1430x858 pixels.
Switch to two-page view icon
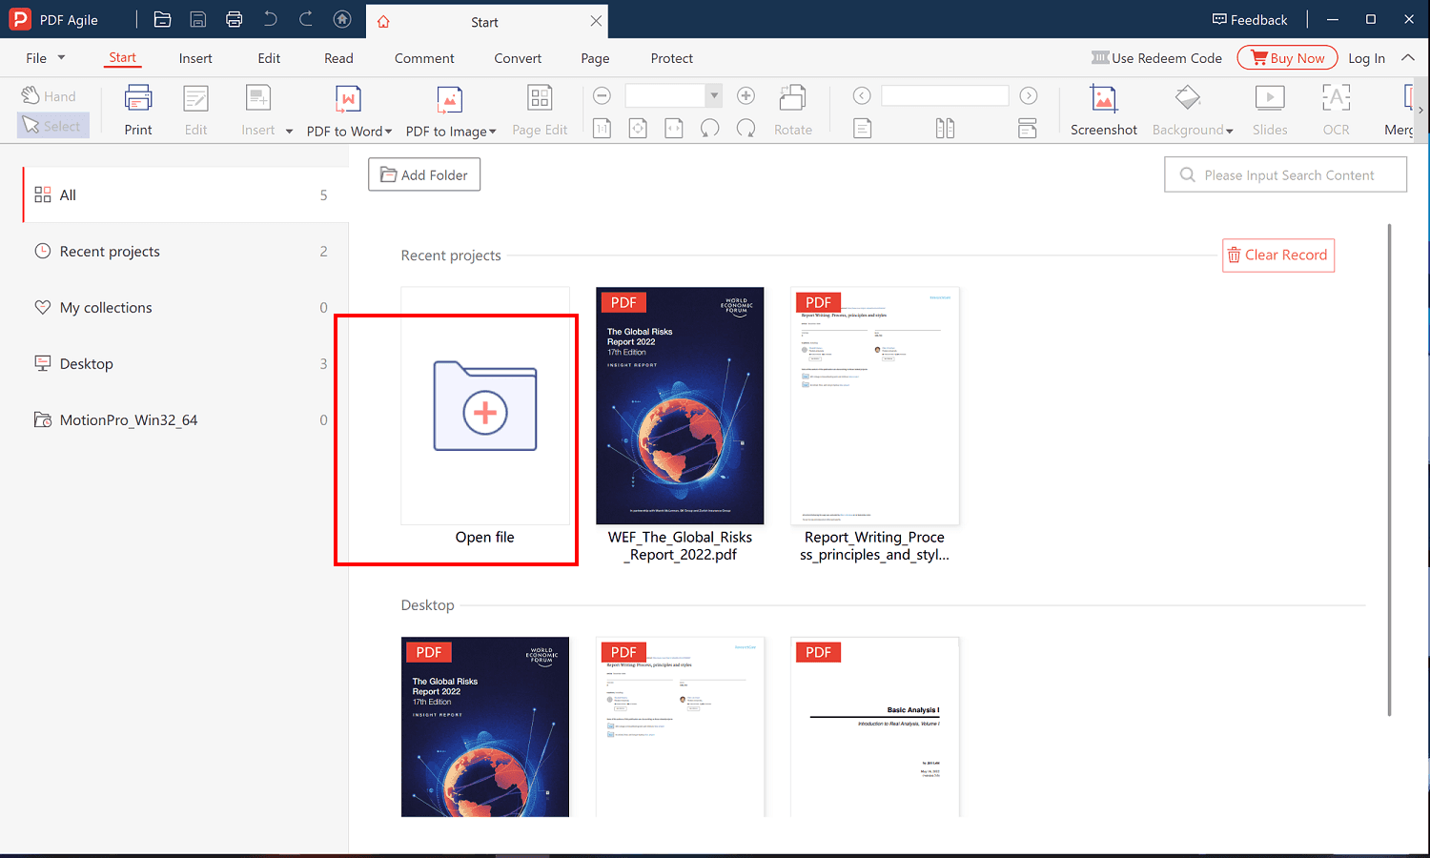tap(945, 128)
